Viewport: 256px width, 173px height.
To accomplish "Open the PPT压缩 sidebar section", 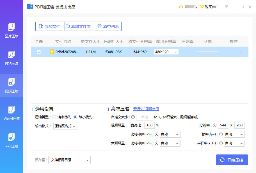I will 12,140.
